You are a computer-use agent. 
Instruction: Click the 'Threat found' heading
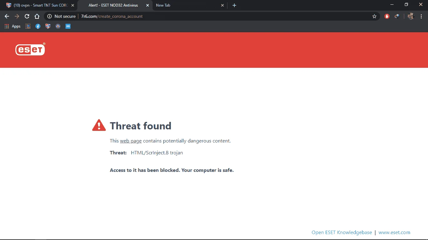click(140, 126)
